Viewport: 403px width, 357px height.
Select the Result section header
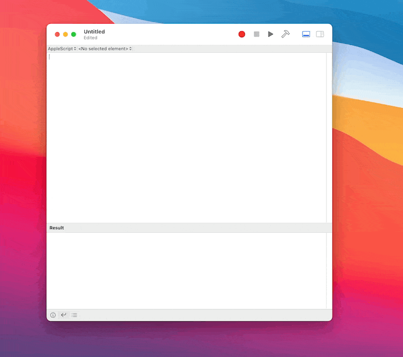[x=56, y=227]
